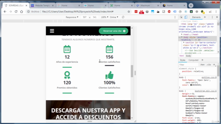The image size is (221, 124).
Task: Close the SONRISAS tab
Action: coord(26,6)
